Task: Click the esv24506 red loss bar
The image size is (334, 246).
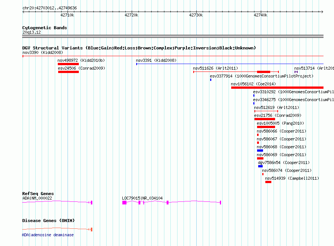Action: click(68, 72)
